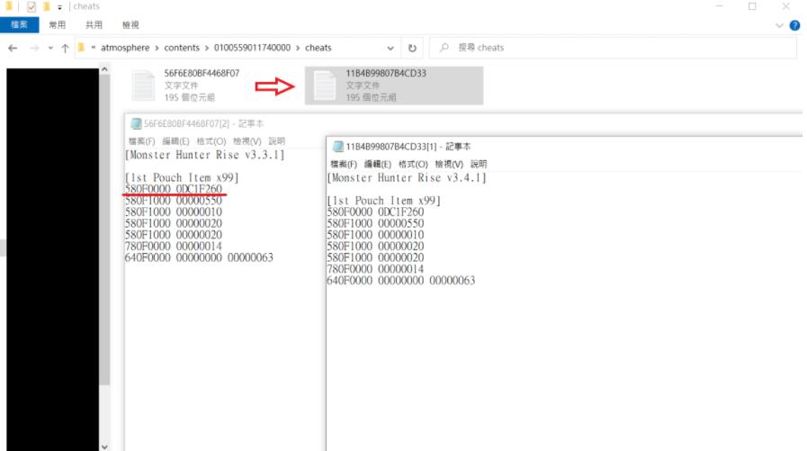Switch to the 檢視 ribbon tab
This screenshot has height=451, width=807.
tap(130, 24)
